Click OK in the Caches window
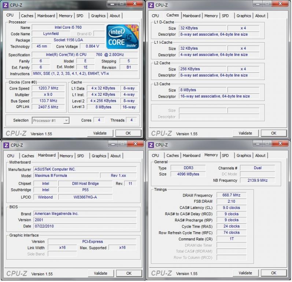Viewport: 292px width, 282px height. [x=274, y=133]
